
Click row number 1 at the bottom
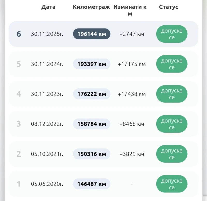(18, 184)
